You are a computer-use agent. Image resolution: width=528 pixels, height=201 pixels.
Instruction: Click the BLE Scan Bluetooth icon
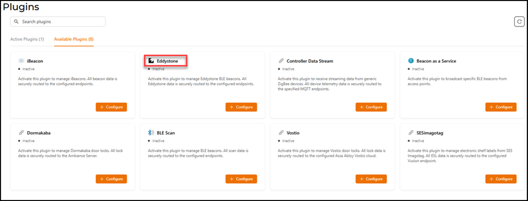coord(151,133)
